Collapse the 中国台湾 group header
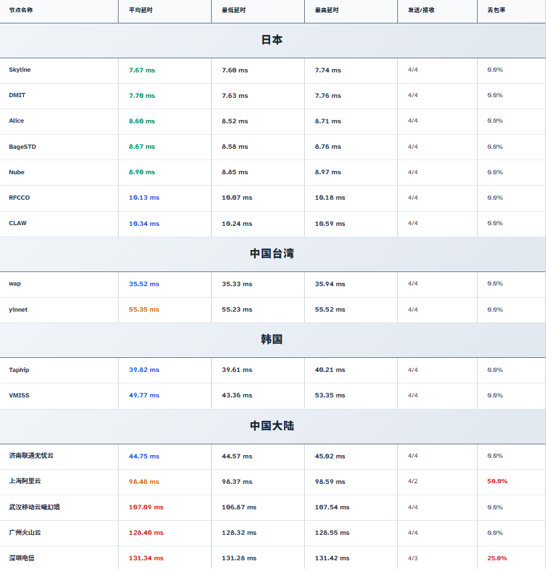This screenshot has height=569, width=546. (x=272, y=253)
